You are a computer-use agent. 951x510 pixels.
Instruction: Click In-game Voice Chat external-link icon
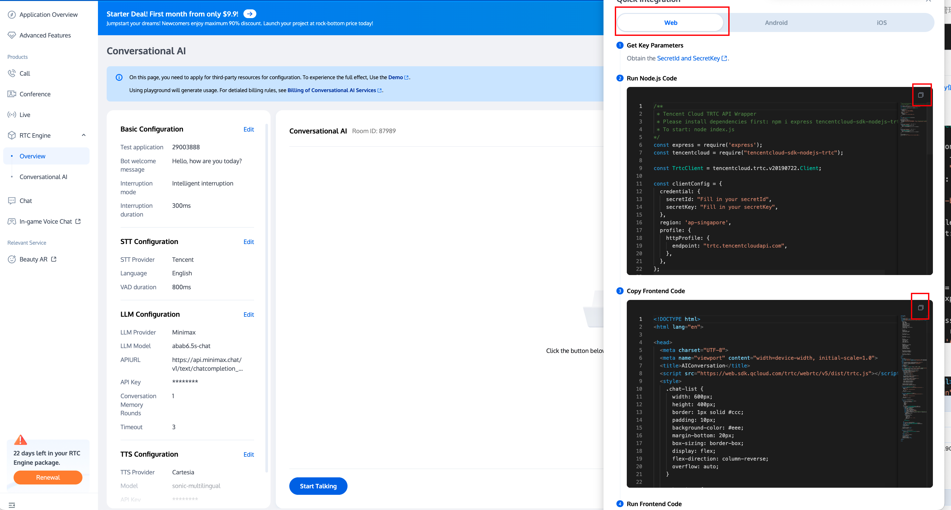[x=78, y=221]
